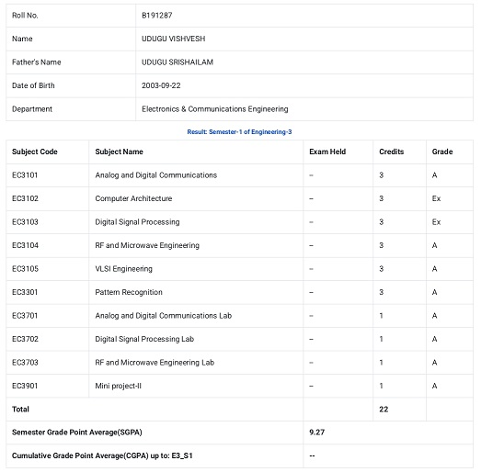Screen dimensions: 481x472
Task: Click Pattern Recognition subject name
Action: pyautogui.click(x=129, y=292)
